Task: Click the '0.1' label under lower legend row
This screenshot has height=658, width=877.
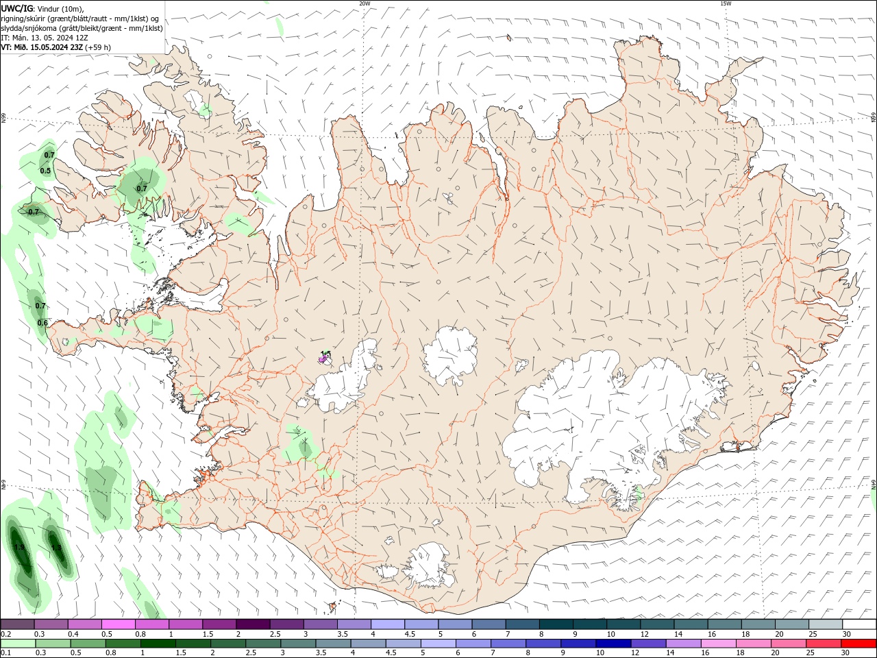Action: point(5,653)
